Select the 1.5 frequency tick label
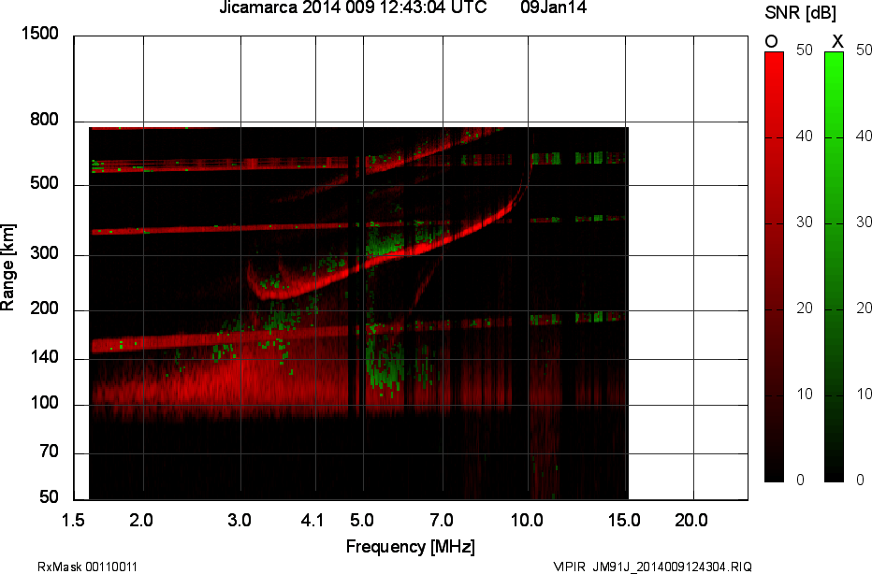This screenshot has height=574, width=872. pos(73,520)
